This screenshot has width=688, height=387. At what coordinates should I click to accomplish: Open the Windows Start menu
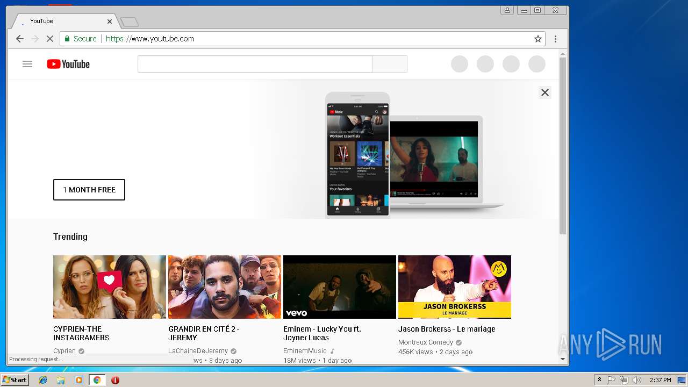click(x=15, y=380)
